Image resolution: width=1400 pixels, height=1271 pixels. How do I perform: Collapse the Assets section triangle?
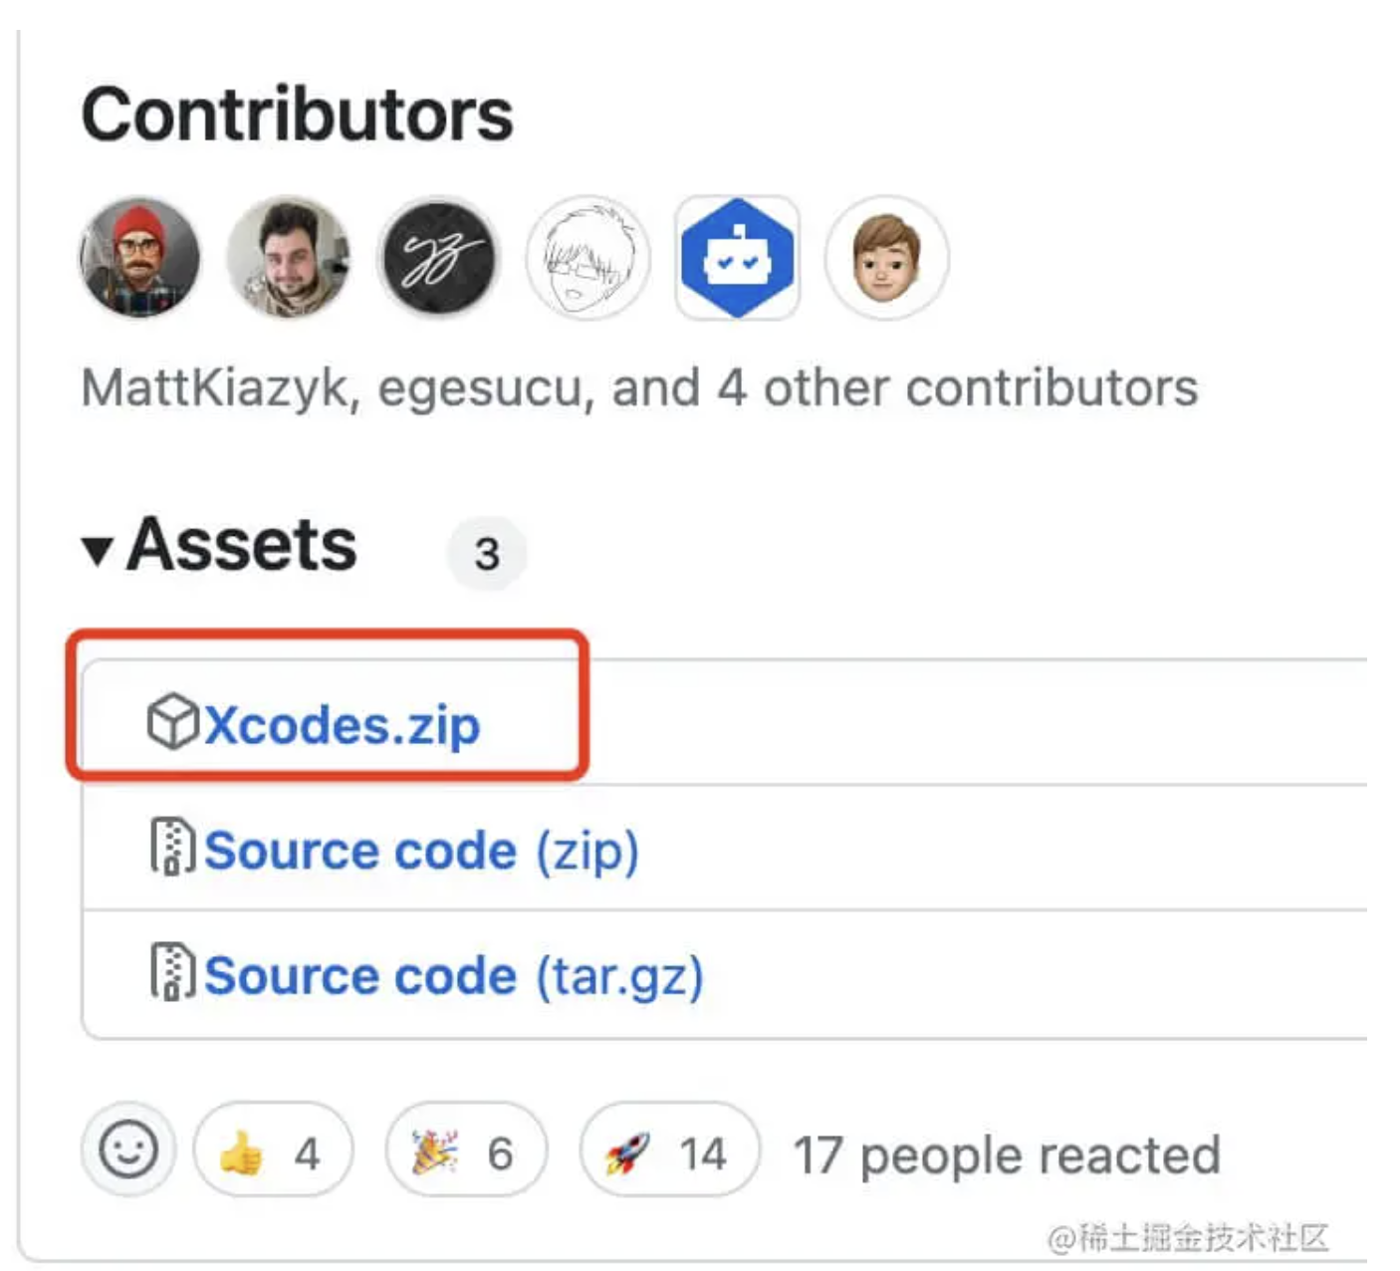97,551
